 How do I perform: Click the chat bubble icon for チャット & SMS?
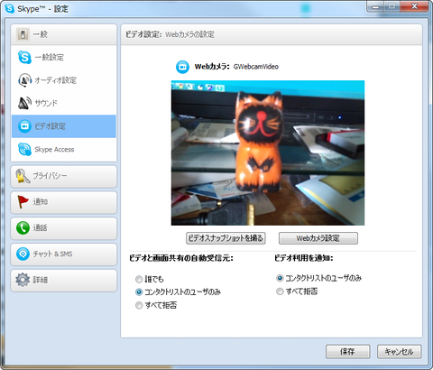23,254
